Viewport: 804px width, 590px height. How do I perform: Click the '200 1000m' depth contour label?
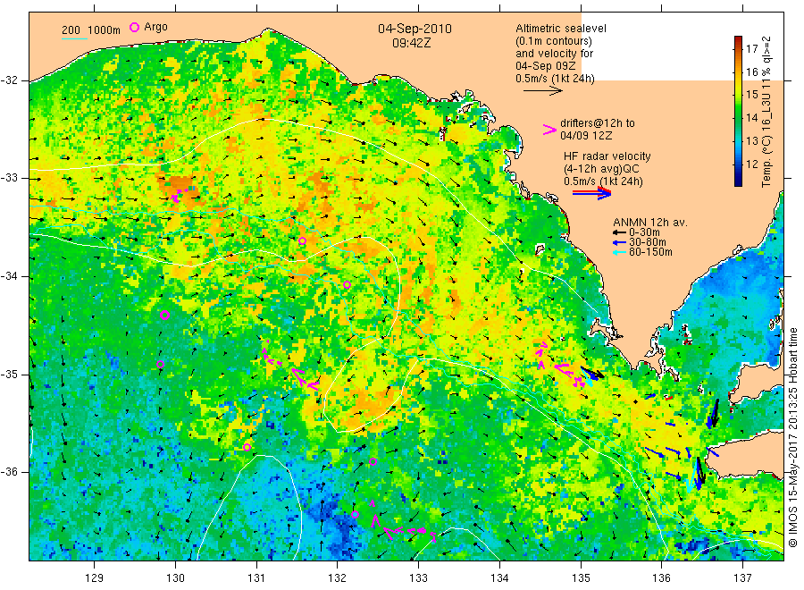click(91, 30)
